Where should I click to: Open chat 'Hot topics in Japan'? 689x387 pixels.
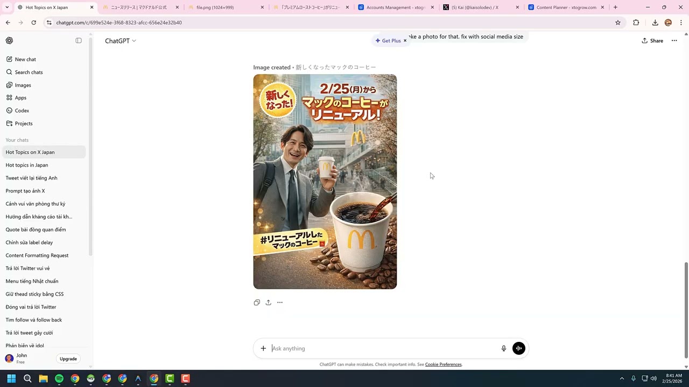click(x=44, y=165)
